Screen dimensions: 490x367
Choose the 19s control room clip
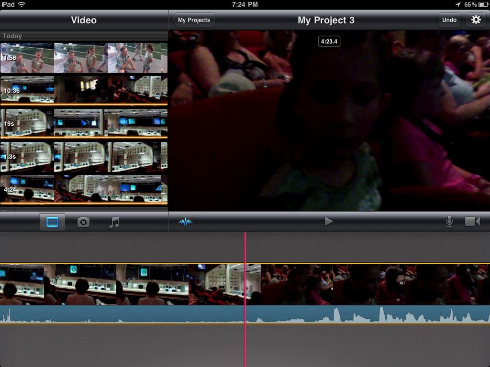click(84, 123)
